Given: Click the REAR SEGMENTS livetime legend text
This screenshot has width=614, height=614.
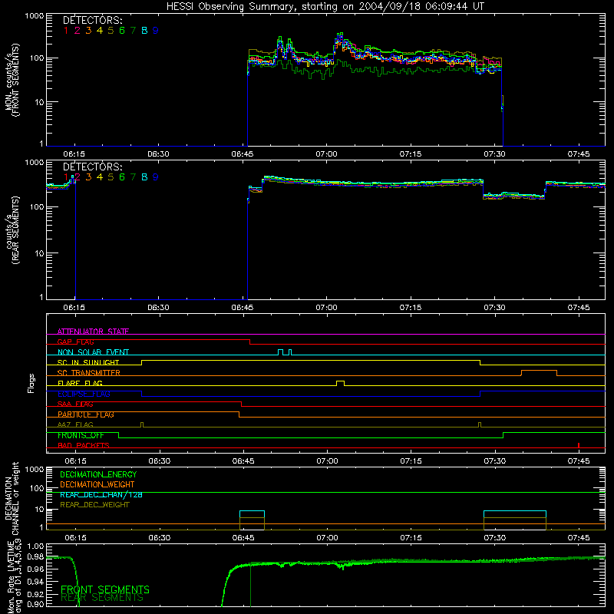Looking at the screenshot, I should click(102, 598).
